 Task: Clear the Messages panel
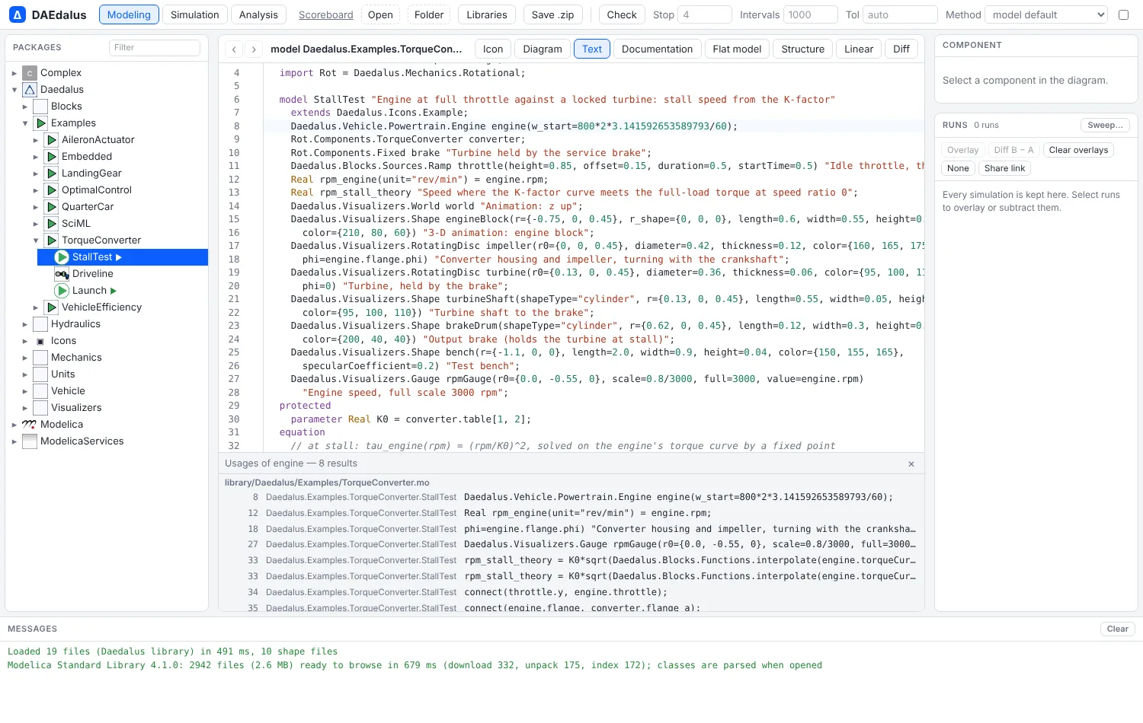1117,629
